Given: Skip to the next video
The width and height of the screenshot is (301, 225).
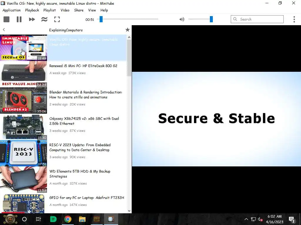Looking at the screenshot, I should point(32,19).
